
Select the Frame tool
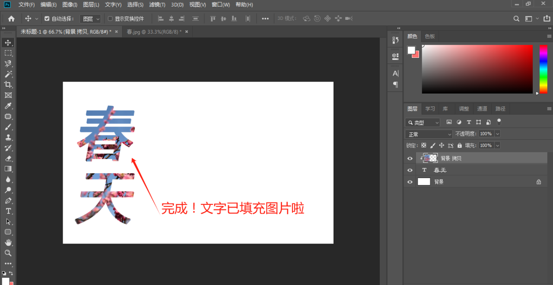tap(8, 95)
